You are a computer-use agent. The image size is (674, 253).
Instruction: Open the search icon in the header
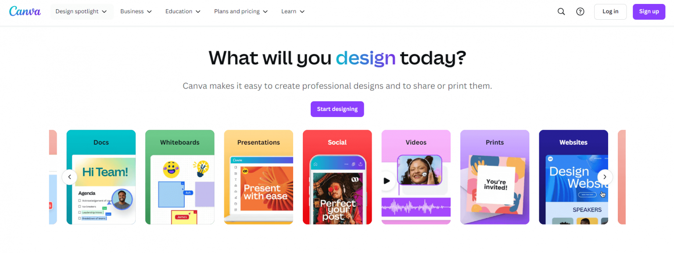coord(561,11)
